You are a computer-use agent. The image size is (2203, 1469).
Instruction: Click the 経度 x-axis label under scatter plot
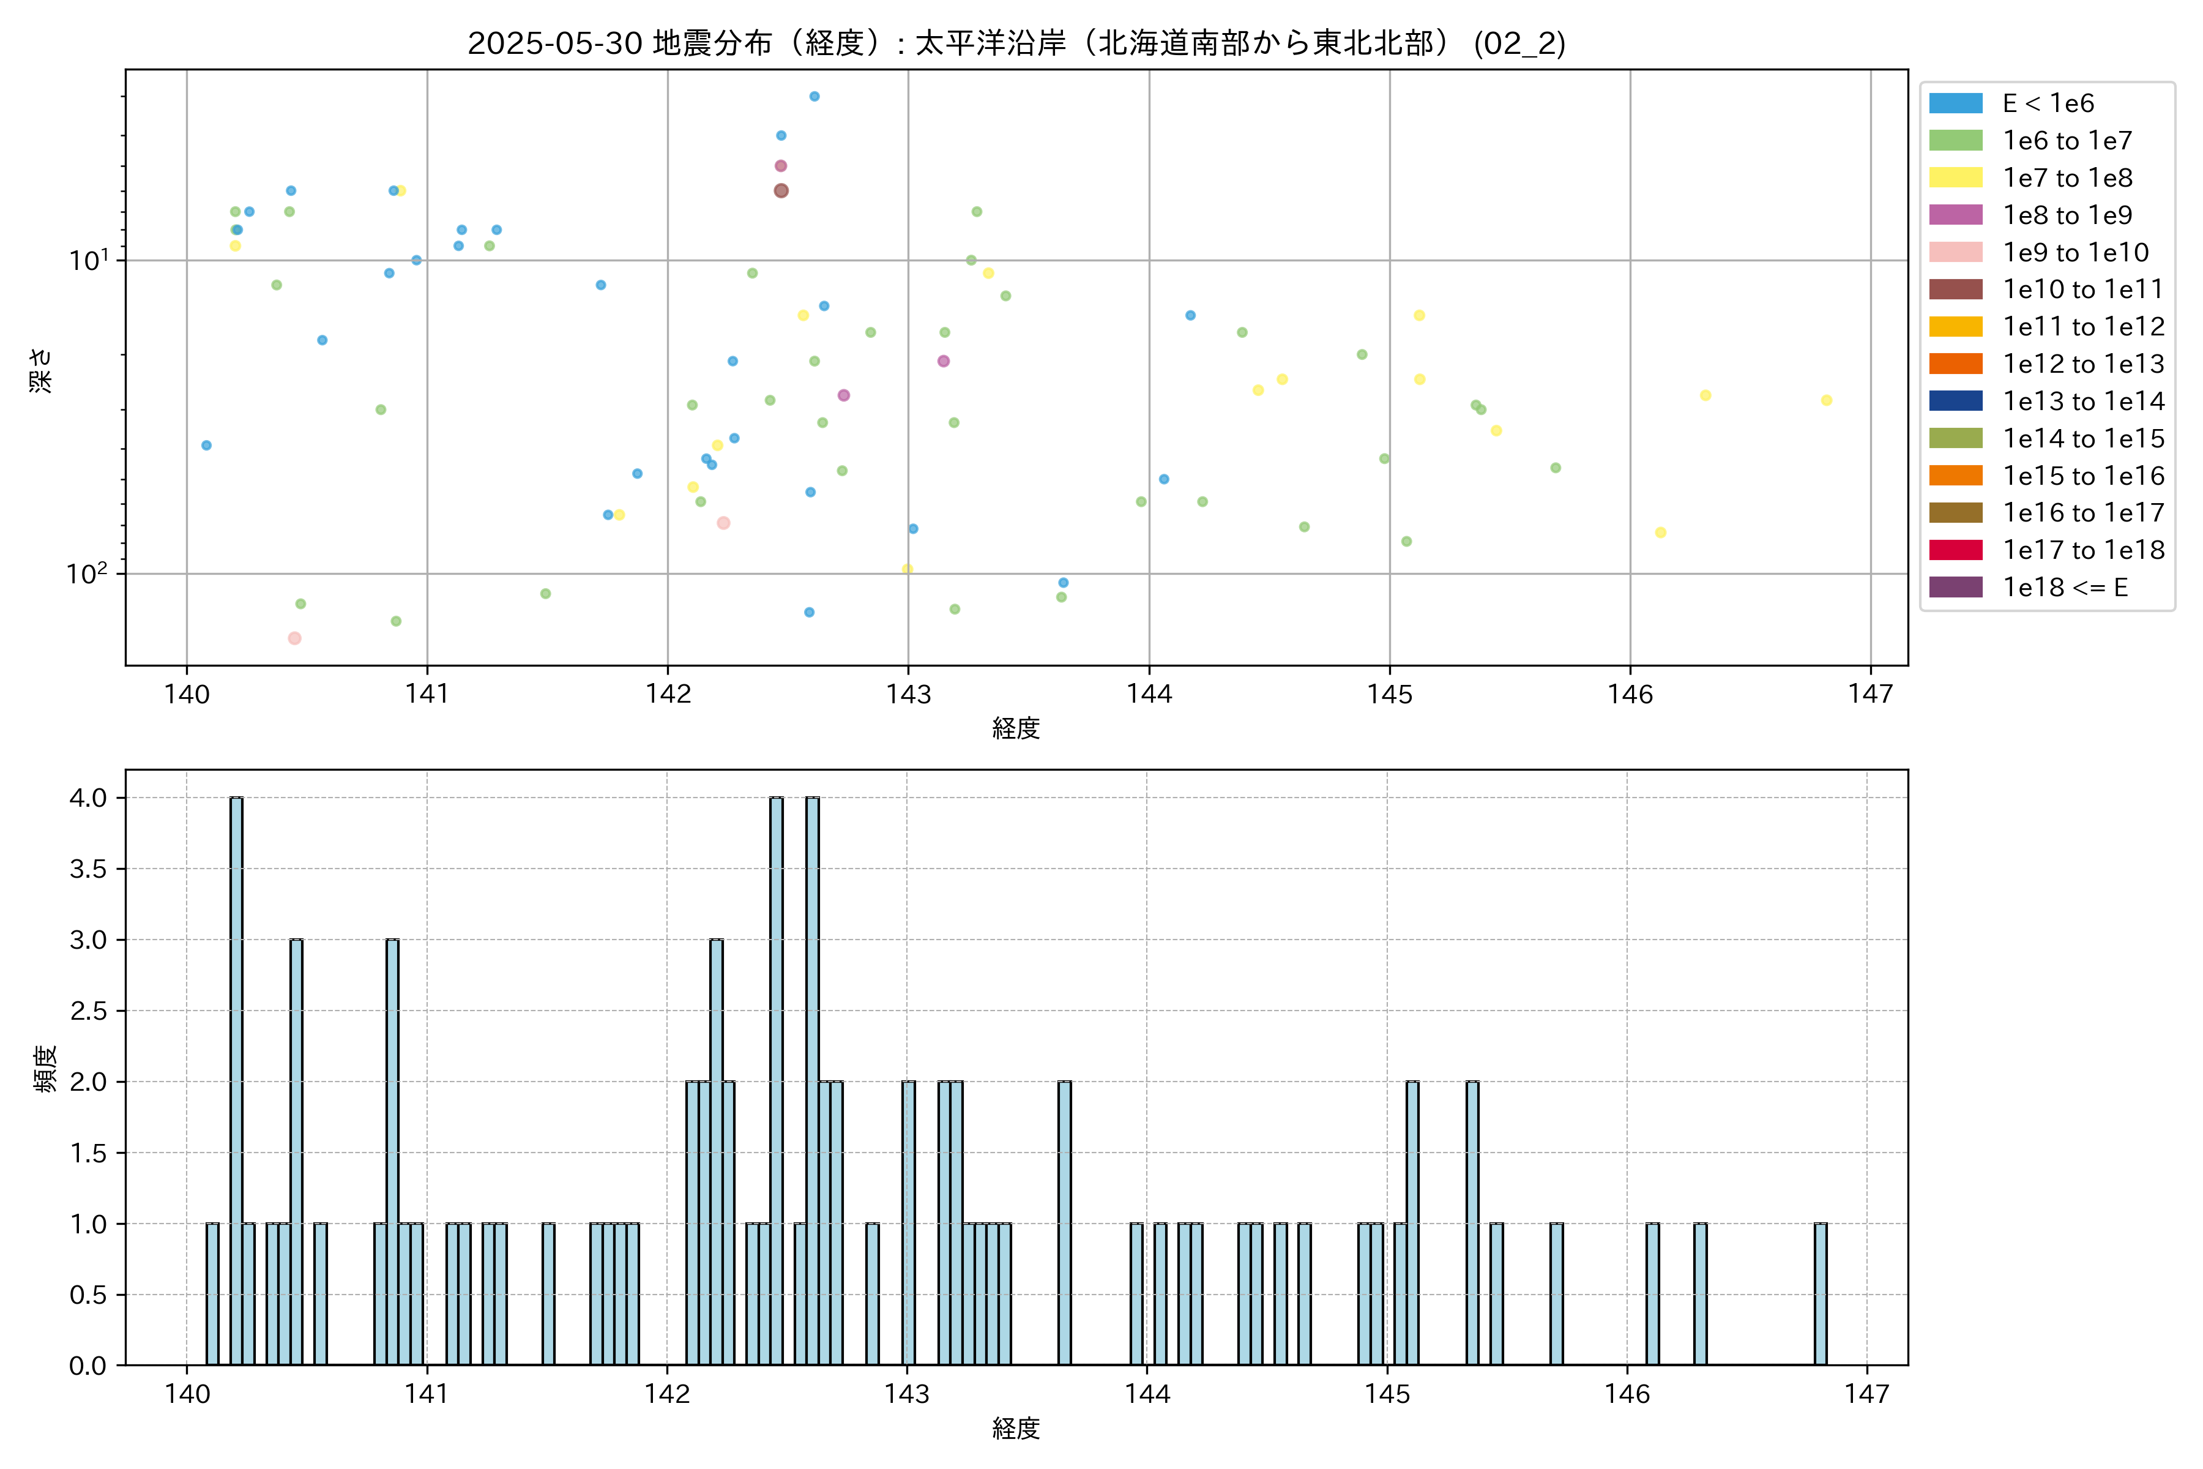coord(1016,728)
